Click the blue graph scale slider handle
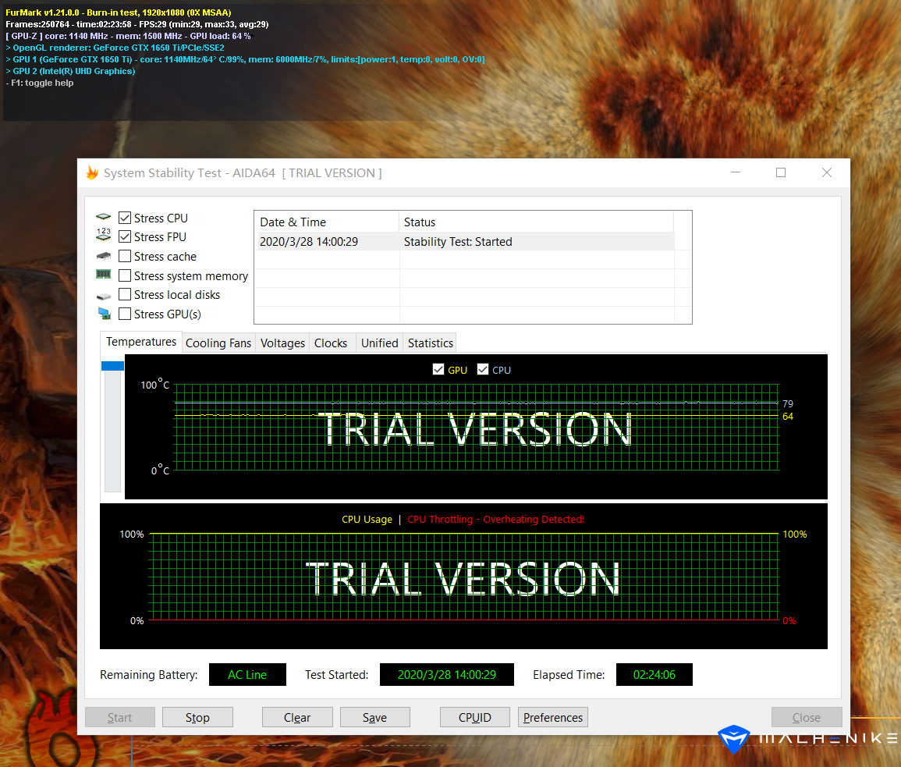This screenshot has height=767, width=901. tap(112, 366)
